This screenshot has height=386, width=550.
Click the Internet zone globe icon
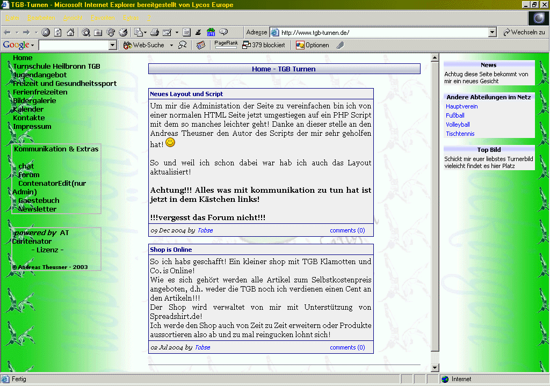(x=445, y=379)
